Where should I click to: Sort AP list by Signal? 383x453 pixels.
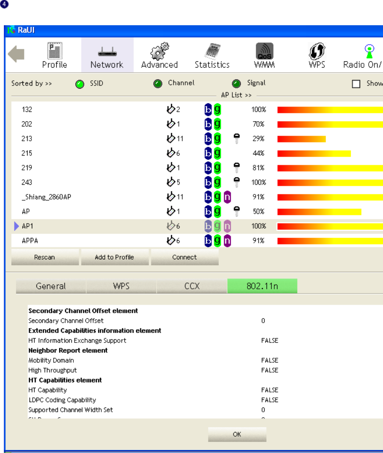pyautogui.click(x=236, y=84)
